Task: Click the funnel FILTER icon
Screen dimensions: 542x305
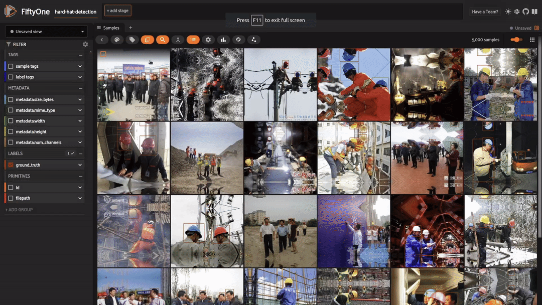Action: click(x=9, y=44)
